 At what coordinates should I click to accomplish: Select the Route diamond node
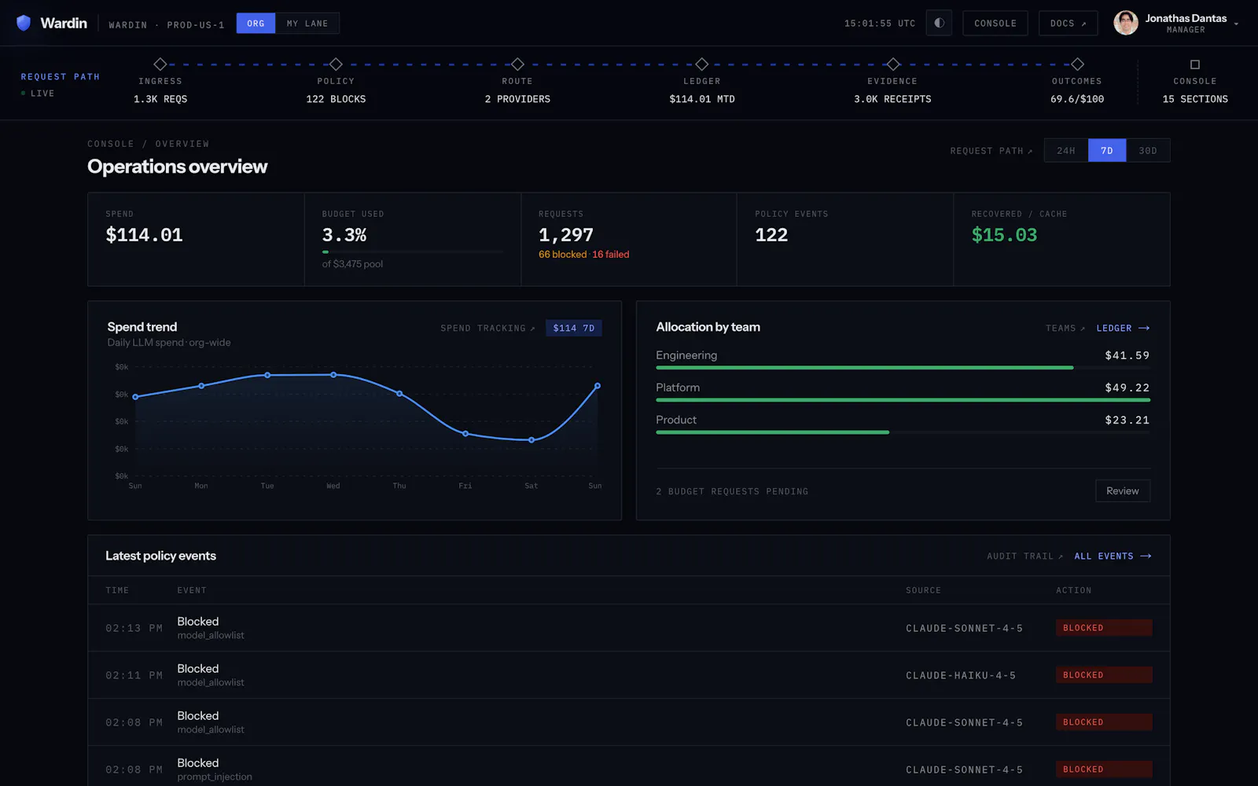tap(517, 64)
